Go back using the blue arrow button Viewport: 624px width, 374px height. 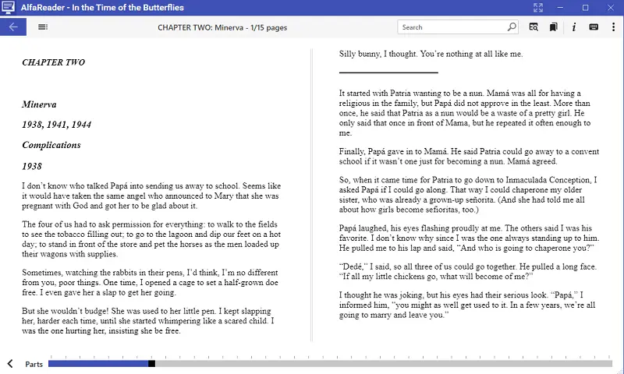point(13,27)
